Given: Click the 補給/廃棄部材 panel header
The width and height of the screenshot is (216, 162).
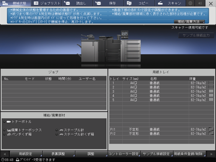Looking at the screenshot, I should tap(54, 115).
